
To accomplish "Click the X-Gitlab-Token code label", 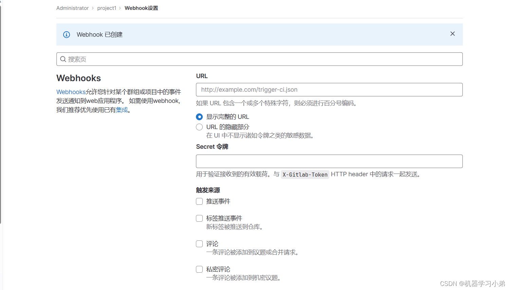I will pyautogui.click(x=305, y=175).
